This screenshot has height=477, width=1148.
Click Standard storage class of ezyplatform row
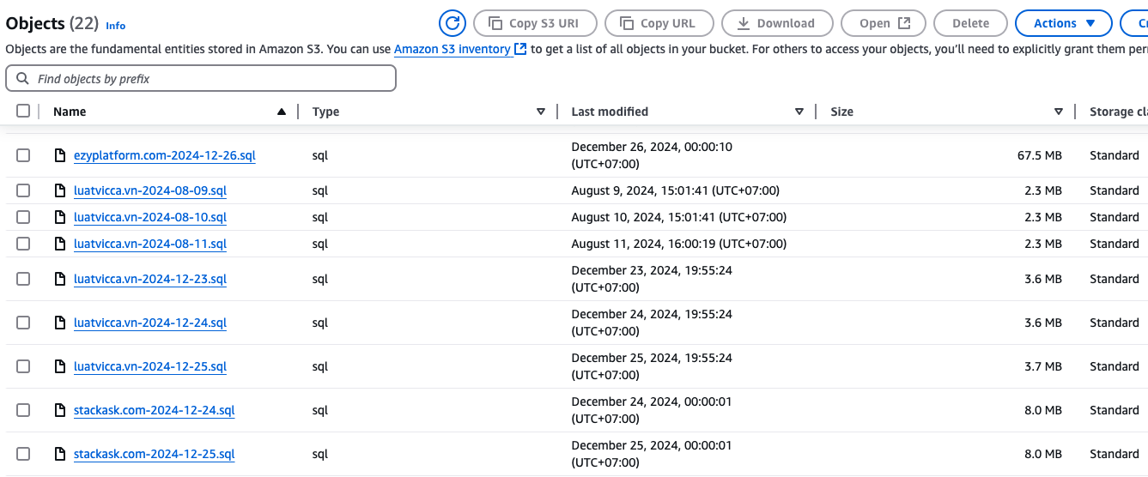pyautogui.click(x=1115, y=155)
